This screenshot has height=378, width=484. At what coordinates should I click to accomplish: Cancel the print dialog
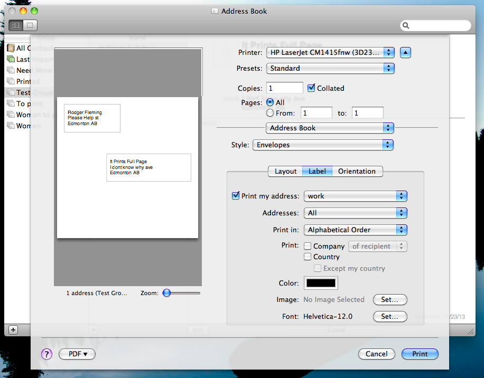(x=376, y=354)
